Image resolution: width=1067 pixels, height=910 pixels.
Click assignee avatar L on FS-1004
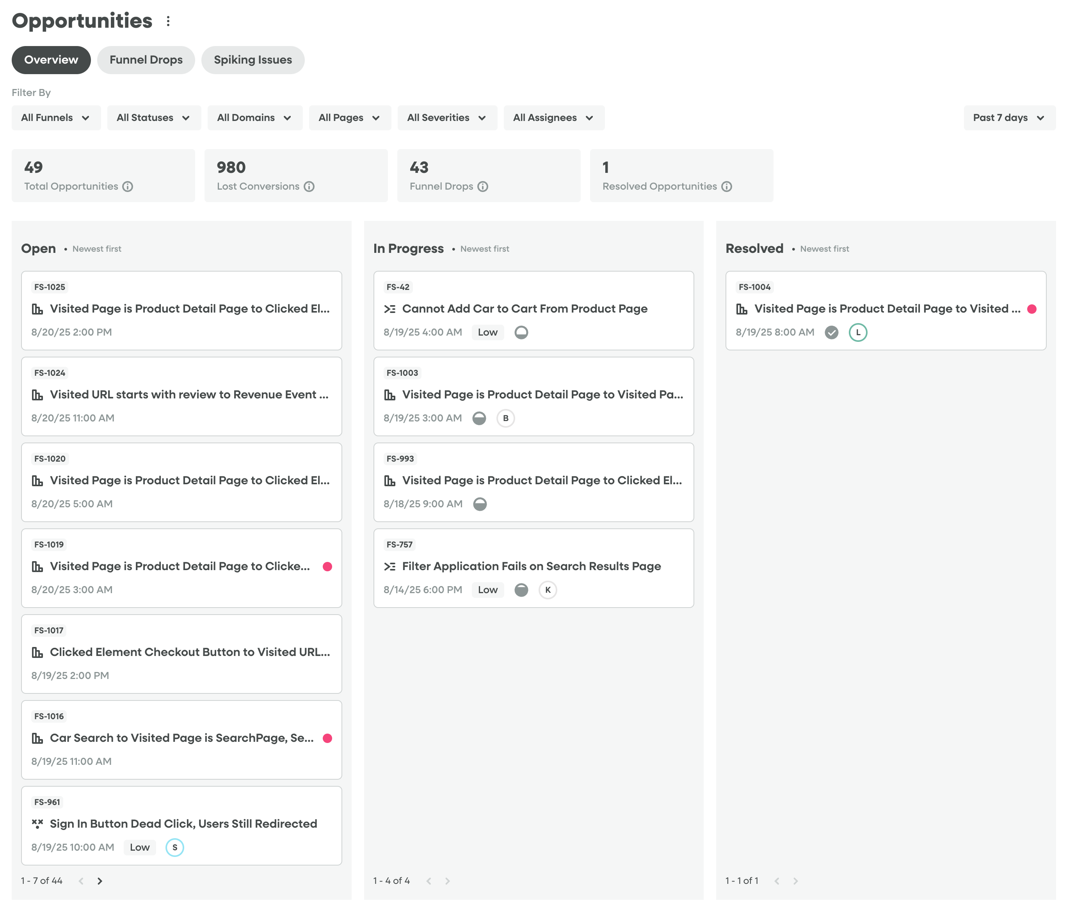click(x=857, y=332)
